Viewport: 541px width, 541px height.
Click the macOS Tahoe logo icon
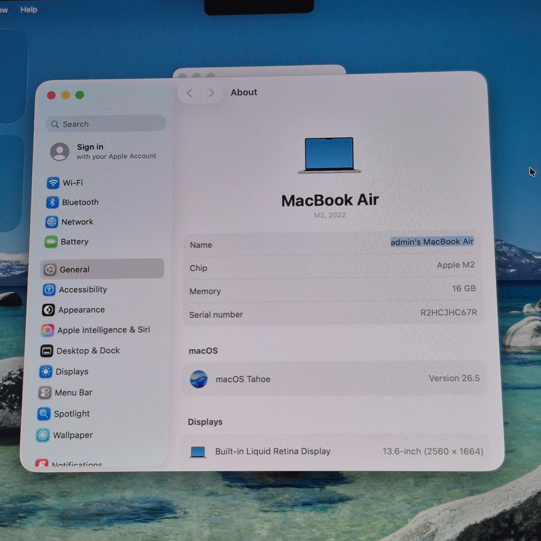pos(199,379)
